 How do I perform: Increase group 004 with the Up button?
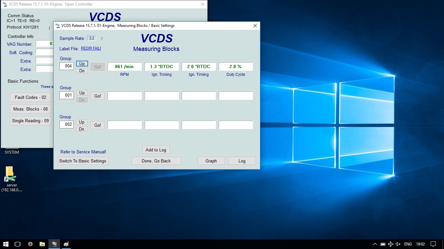pyautogui.click(x=82, y=64)
